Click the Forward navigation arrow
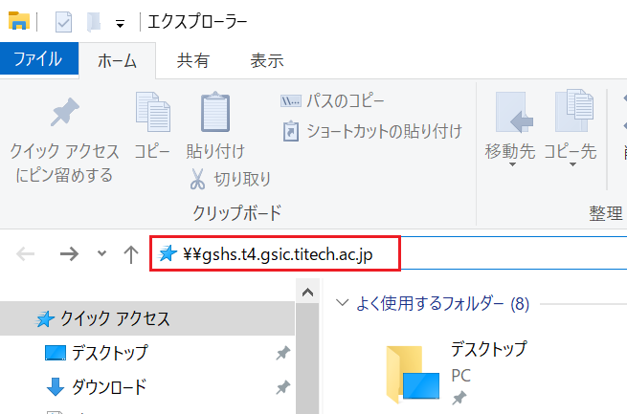The image size is (627, 414). point(69,254)
